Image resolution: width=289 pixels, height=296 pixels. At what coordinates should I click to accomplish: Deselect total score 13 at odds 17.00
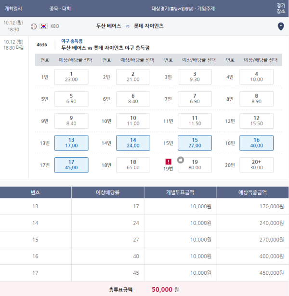click(x=71, y=143)
